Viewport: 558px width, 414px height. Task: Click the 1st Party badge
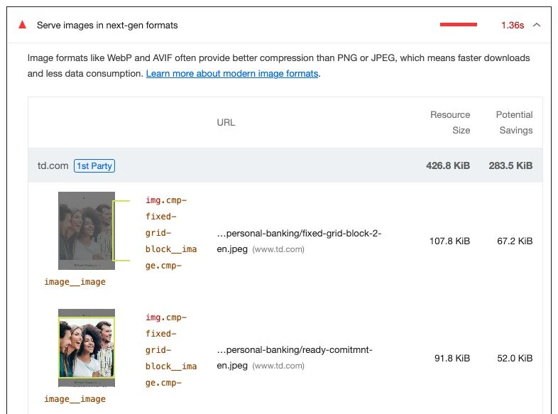94,166
